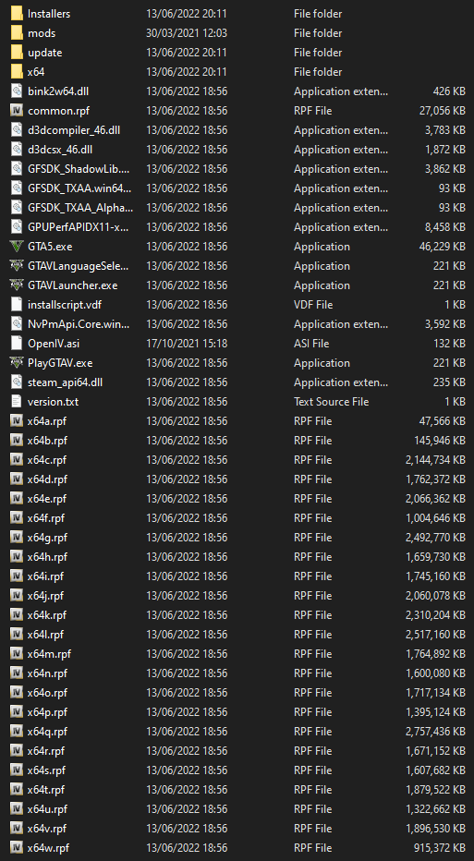
Task: Select the OpenIV.asi file icon
Action: tap(18, 344)
